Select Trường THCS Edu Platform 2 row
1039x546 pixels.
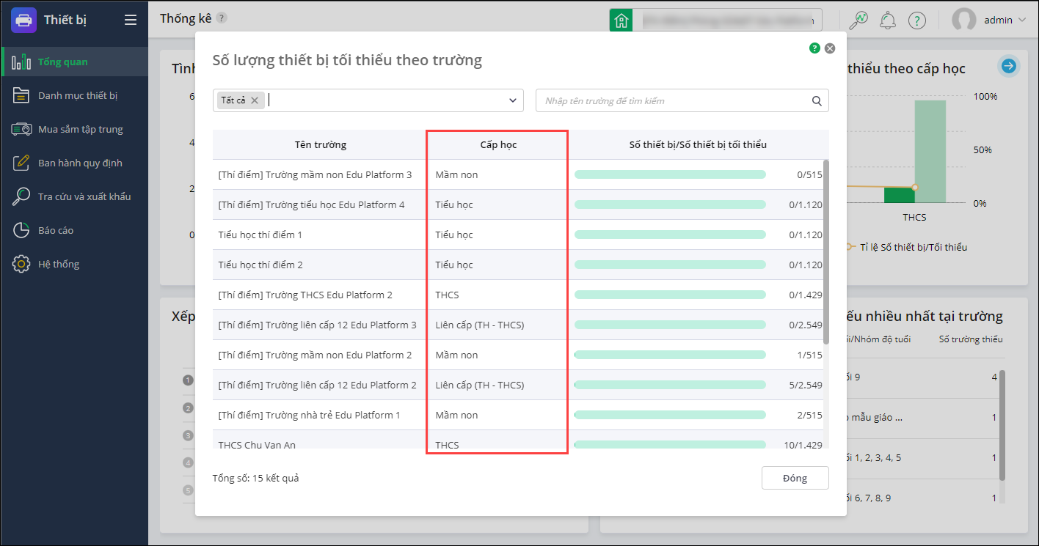518,295
